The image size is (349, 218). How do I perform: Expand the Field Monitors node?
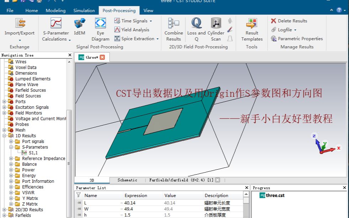click(4, 113)
